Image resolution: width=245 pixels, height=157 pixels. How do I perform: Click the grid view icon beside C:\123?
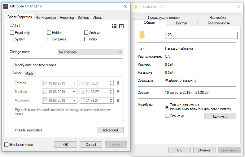click(114, 26)
